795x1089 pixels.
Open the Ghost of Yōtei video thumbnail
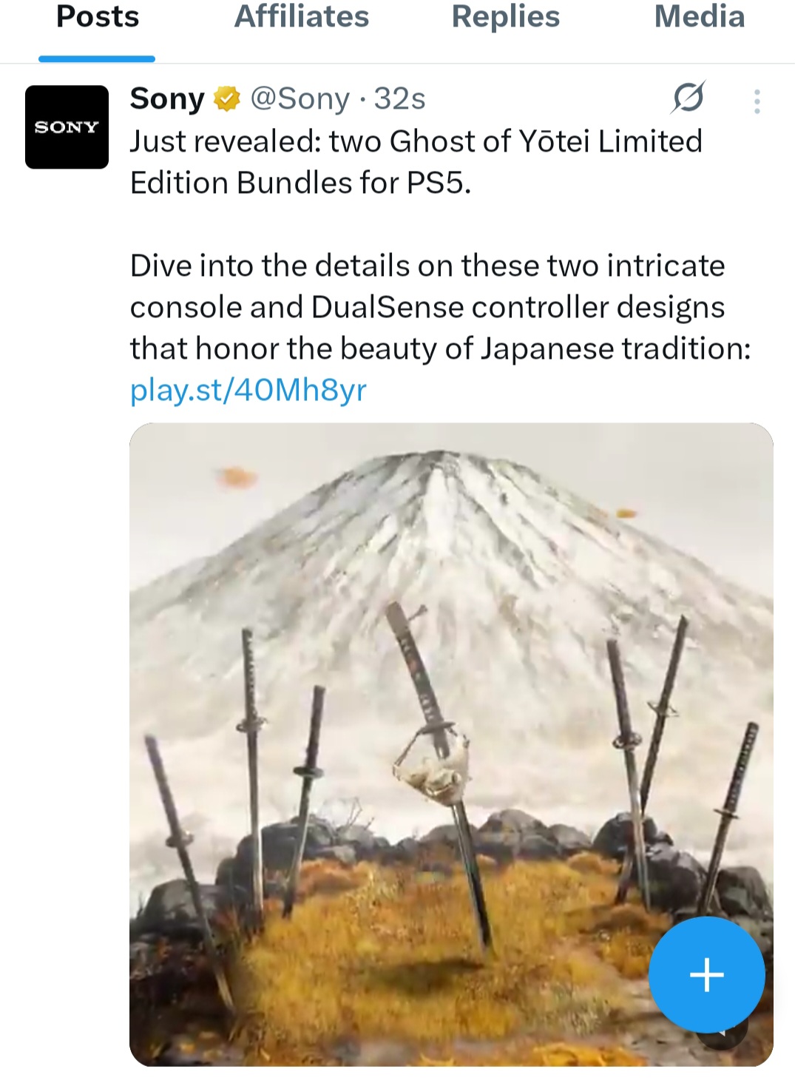click(x=451, y=744)
